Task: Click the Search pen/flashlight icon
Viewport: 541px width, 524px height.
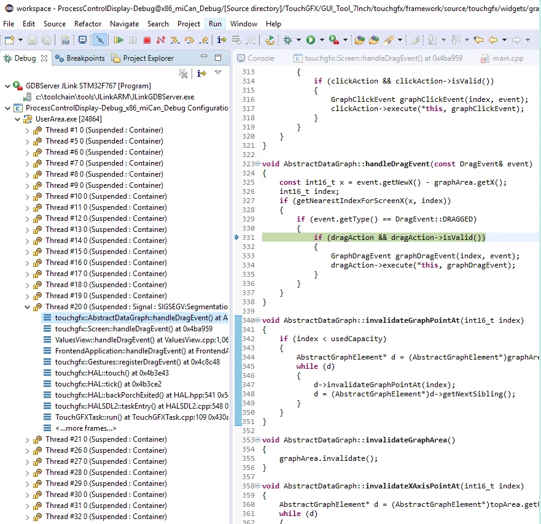Action: click(389, 40)
